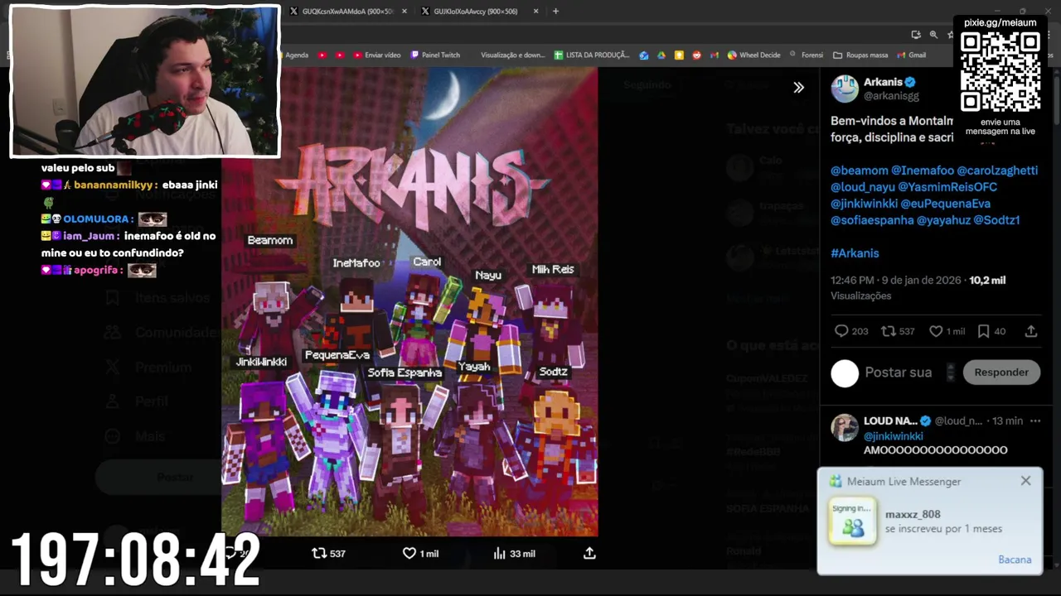Bookmark the tweet showing 40 saves
This screenshot has height=596, width=1061.
click(x=983, y=331)
